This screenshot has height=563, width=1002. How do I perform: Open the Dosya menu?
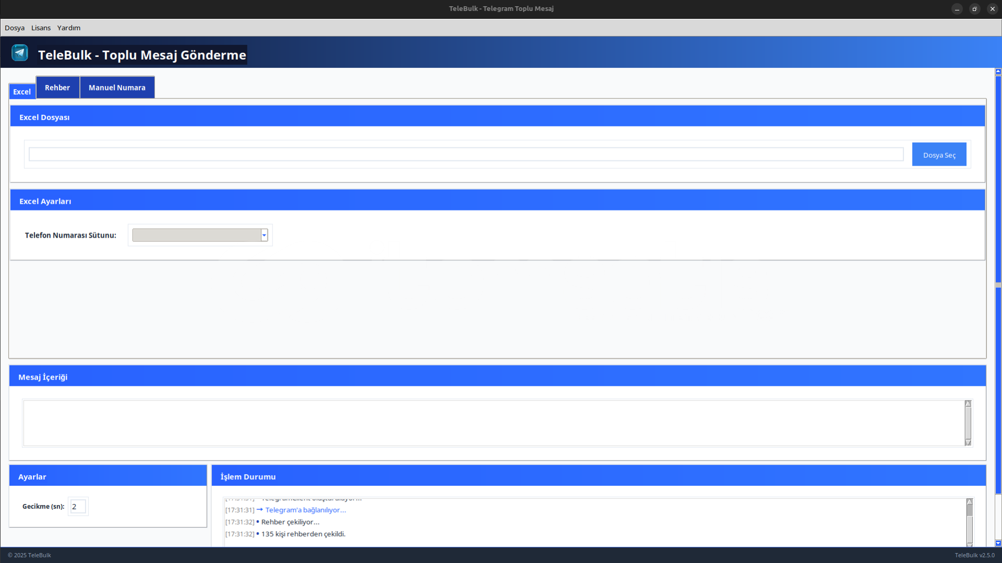[15, 28]
